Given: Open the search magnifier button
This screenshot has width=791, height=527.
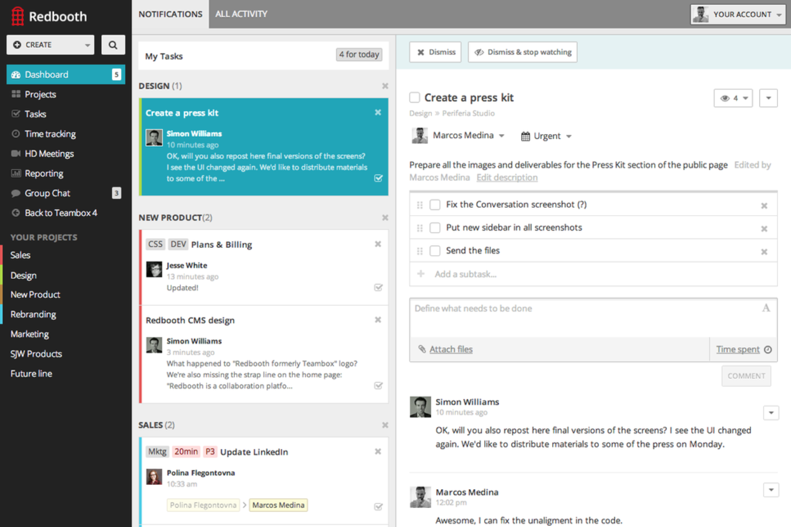Looking at the screenshot, I should [x=113, y=45].
